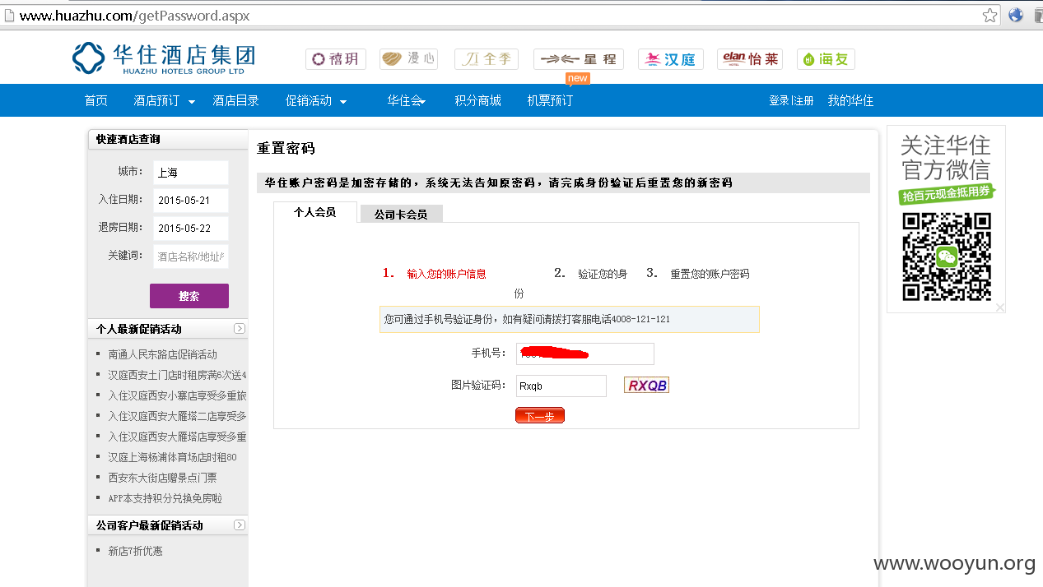Image resolution: width=1043 pixels, height=587 pixels.
Task: Click the WeChat QR code image
Action: 947,257
